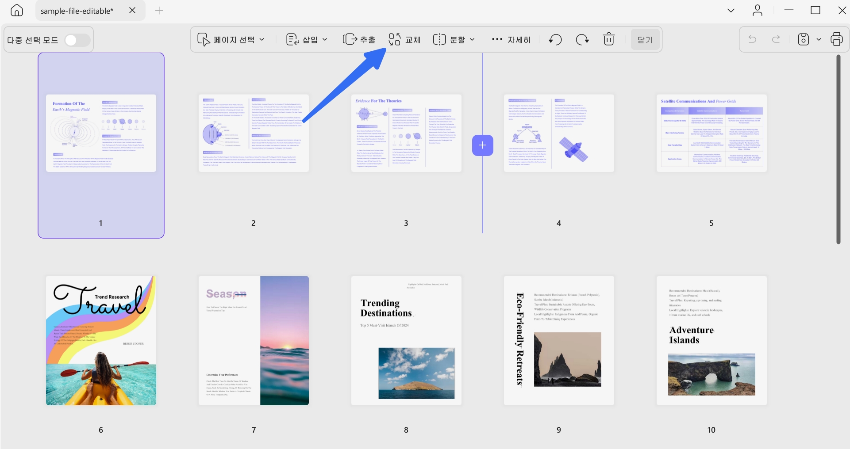850x449 pixels.
Task: Delete selected page with trash icon
Action: [x=609, y=40]
